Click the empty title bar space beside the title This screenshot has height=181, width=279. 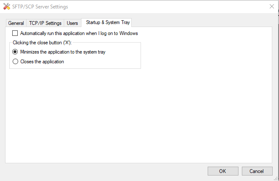pyautogui.click(x=169, y=7)
